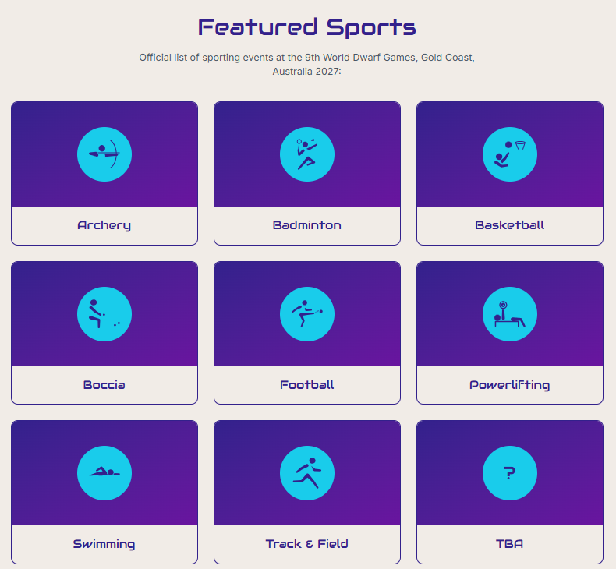Open the Powerlifting label link
Screen dimensions: 616x569
(x=510, y=385)
